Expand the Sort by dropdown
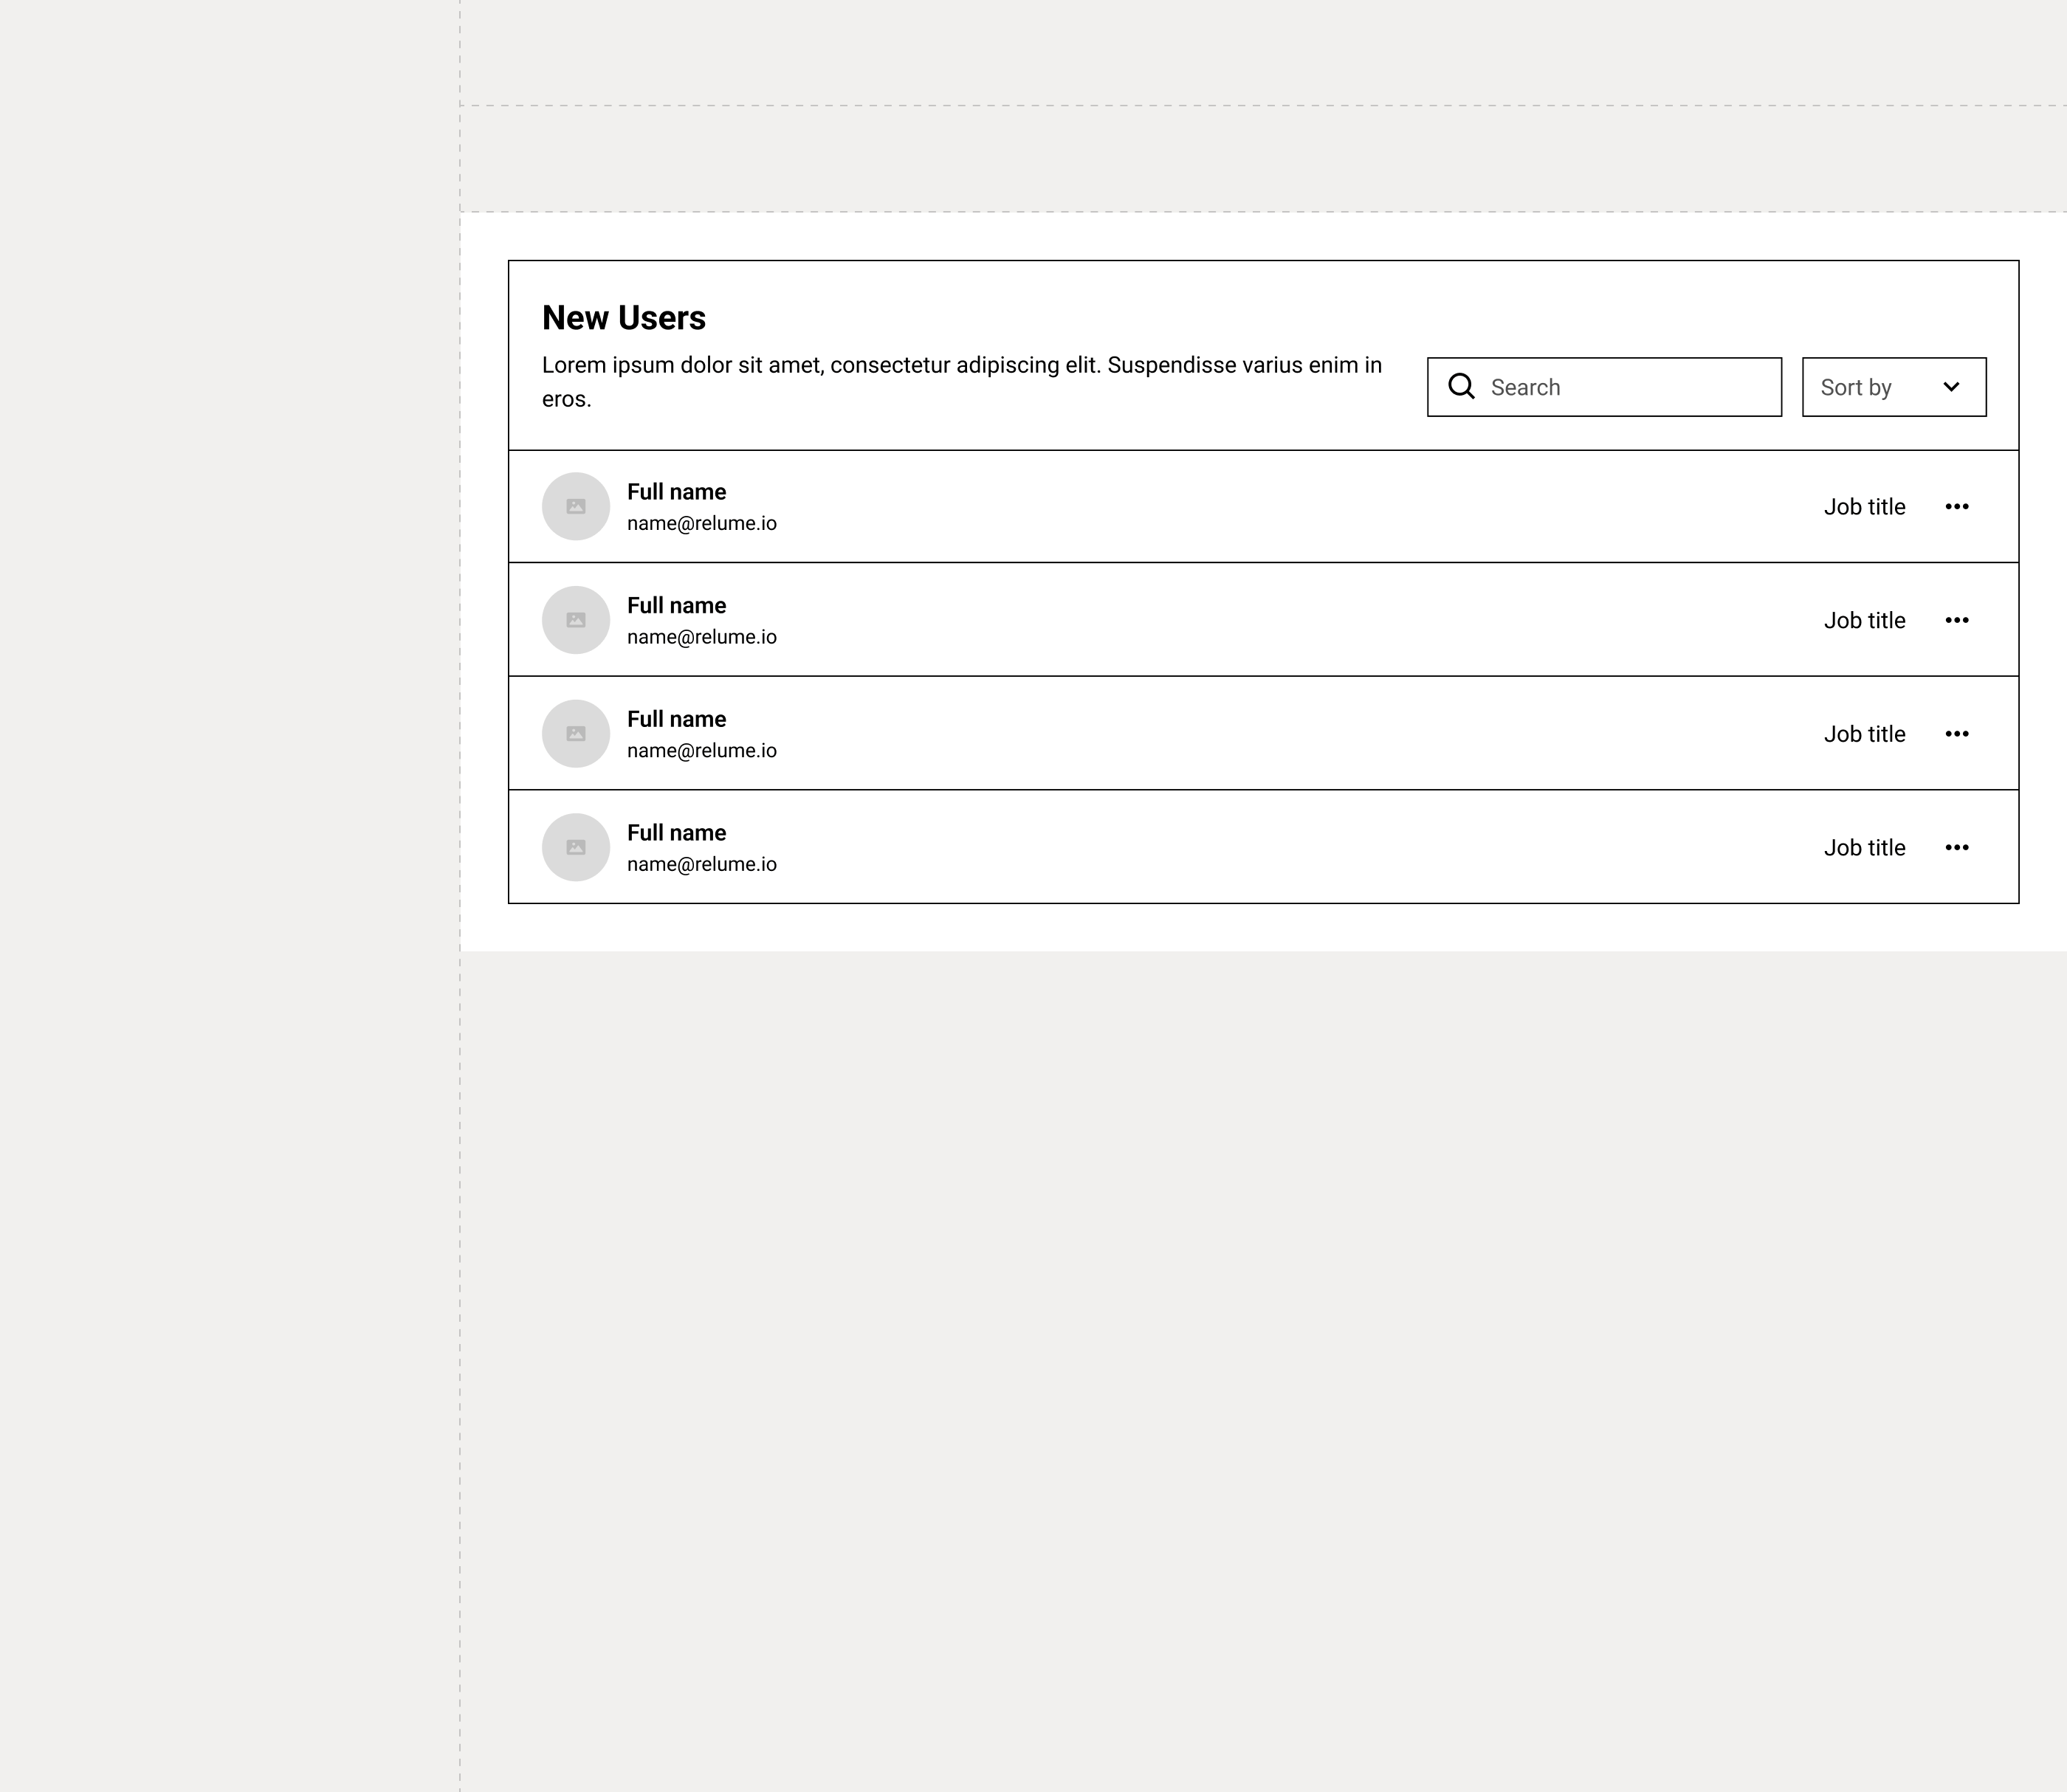 (1894, 387)
